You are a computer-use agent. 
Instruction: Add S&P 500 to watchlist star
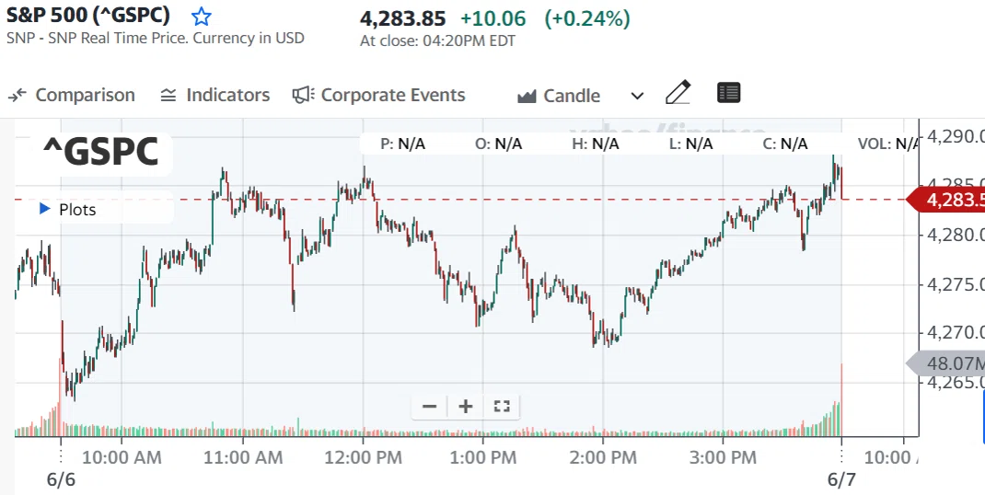point(201,16)
